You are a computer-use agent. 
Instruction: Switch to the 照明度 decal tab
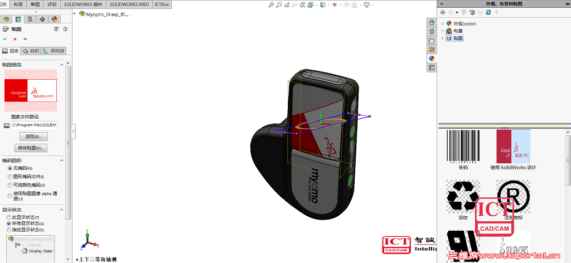click(x=54, y=51)
